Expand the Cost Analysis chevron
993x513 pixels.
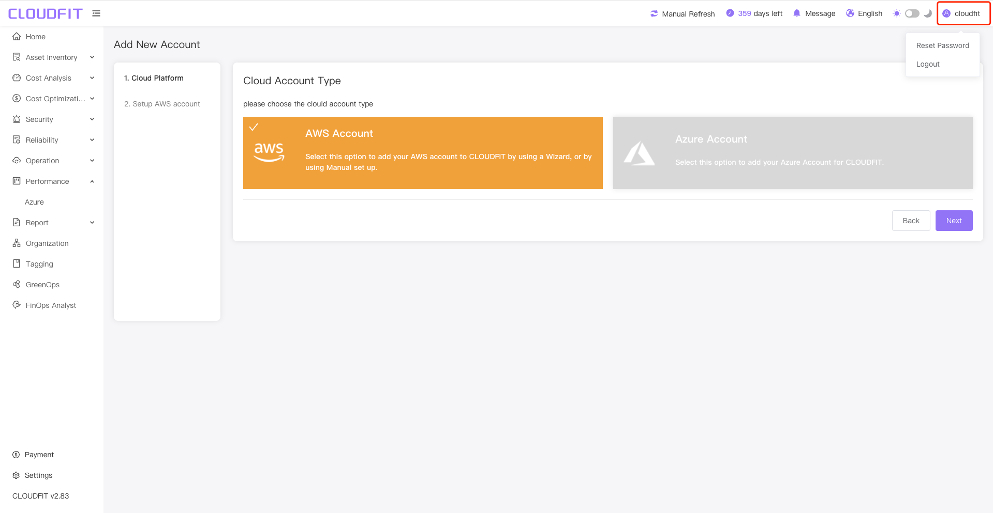[x=92, y=78]
